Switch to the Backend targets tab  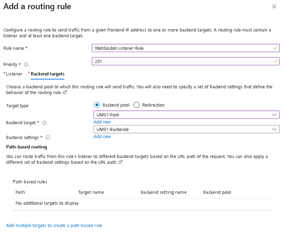47,74
